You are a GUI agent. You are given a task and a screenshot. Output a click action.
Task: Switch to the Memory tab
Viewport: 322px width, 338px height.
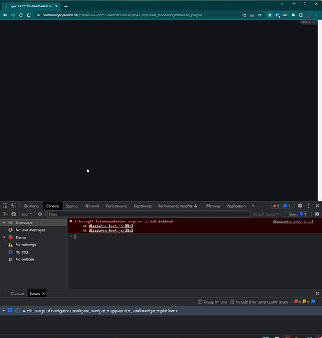click(213, 206)
